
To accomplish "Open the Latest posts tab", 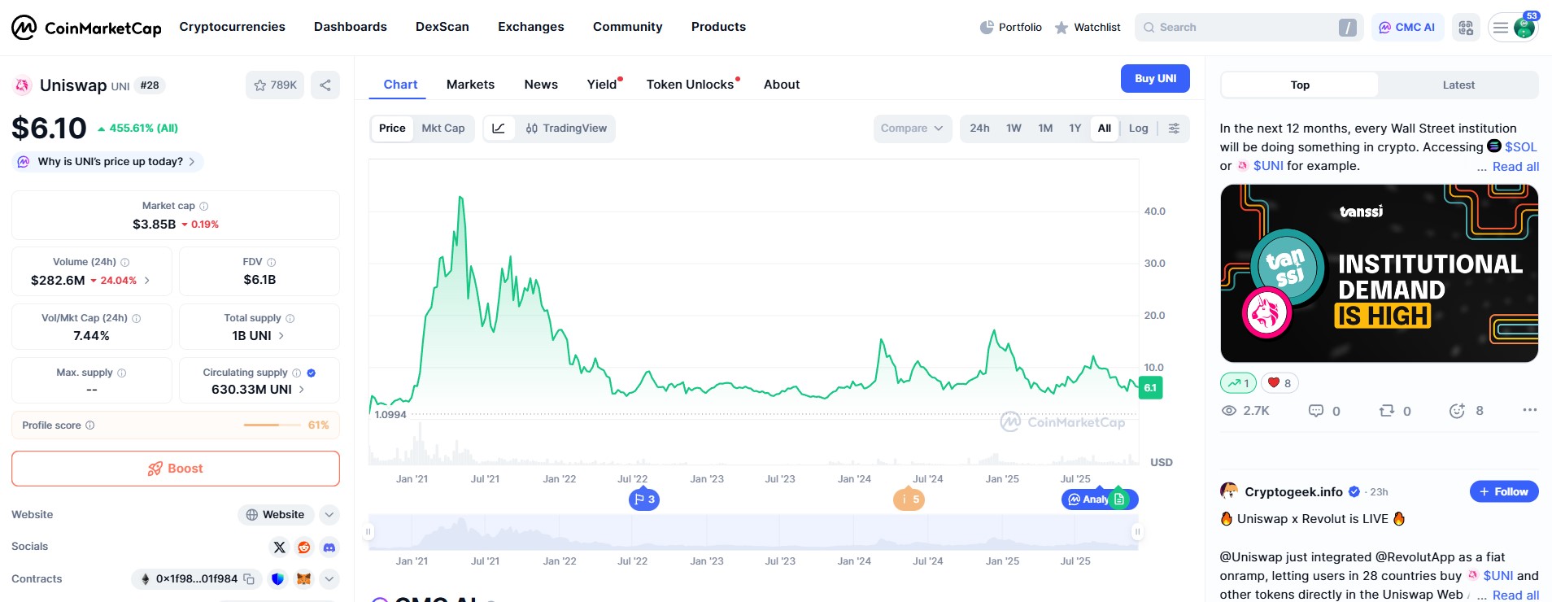I will tap(1458, 85).
